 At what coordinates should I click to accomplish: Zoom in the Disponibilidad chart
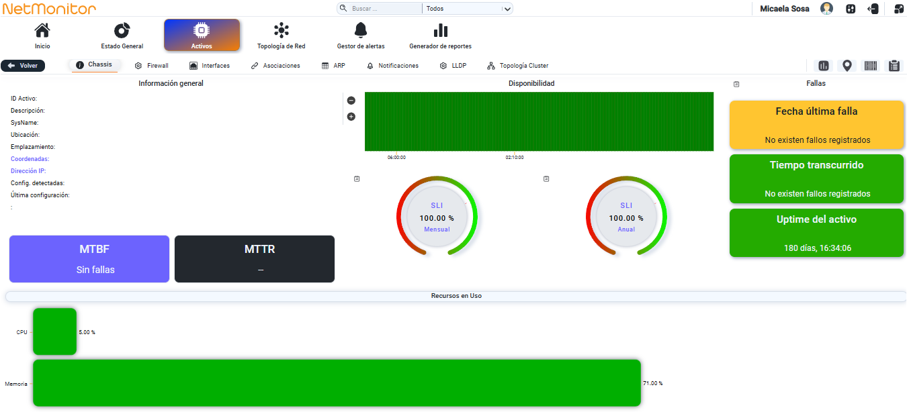tap(351, 117)
